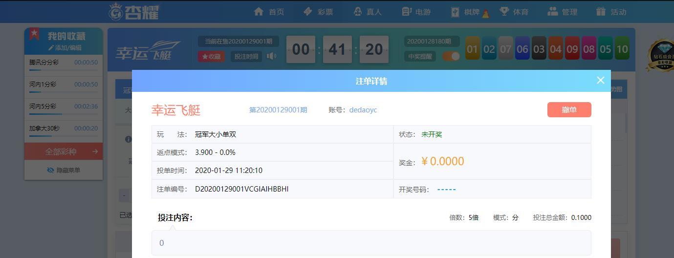Click the diamond membership badge icon
The image size is (674, 258).
[x=661, y=55]
